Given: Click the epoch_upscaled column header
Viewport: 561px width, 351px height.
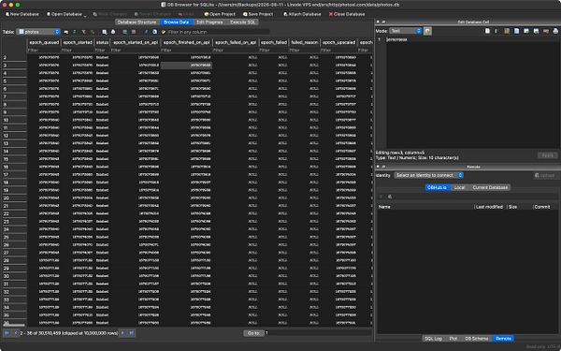Looking at the screenshot, I should tap(338, 42).
